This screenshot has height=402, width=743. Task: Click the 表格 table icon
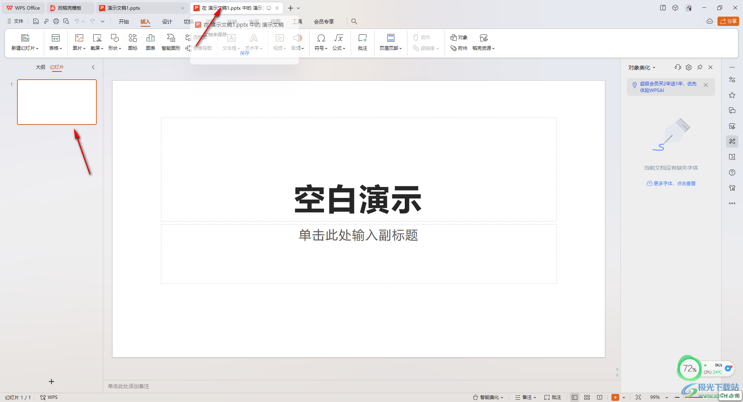click(56, 37)
